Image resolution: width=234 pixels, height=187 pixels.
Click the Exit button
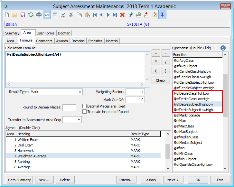coord(220,180)
